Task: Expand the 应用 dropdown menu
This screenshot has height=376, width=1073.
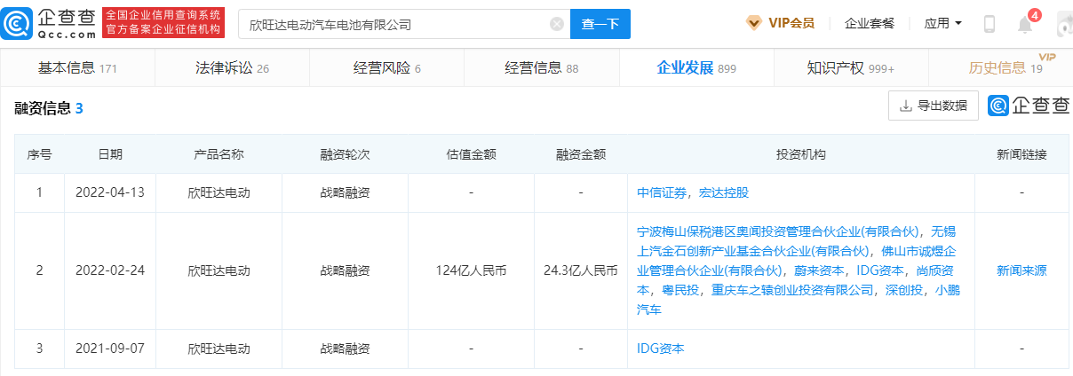Action: [942, 23]
